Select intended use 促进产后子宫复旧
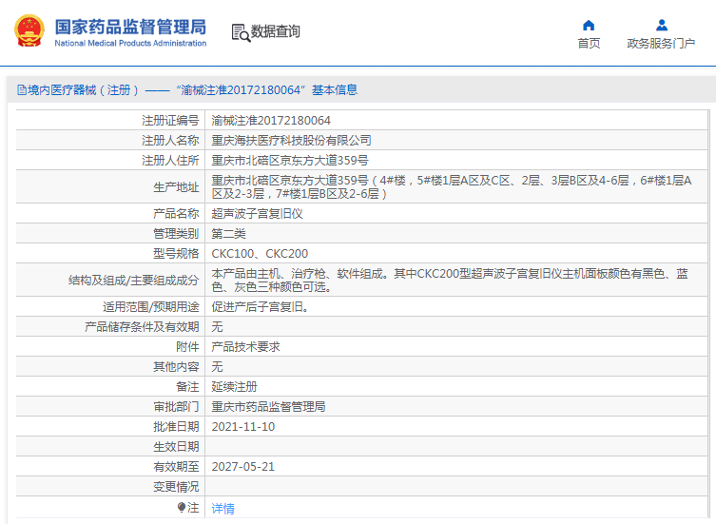Screen dimensions: 716x524 tap(260, 307)
